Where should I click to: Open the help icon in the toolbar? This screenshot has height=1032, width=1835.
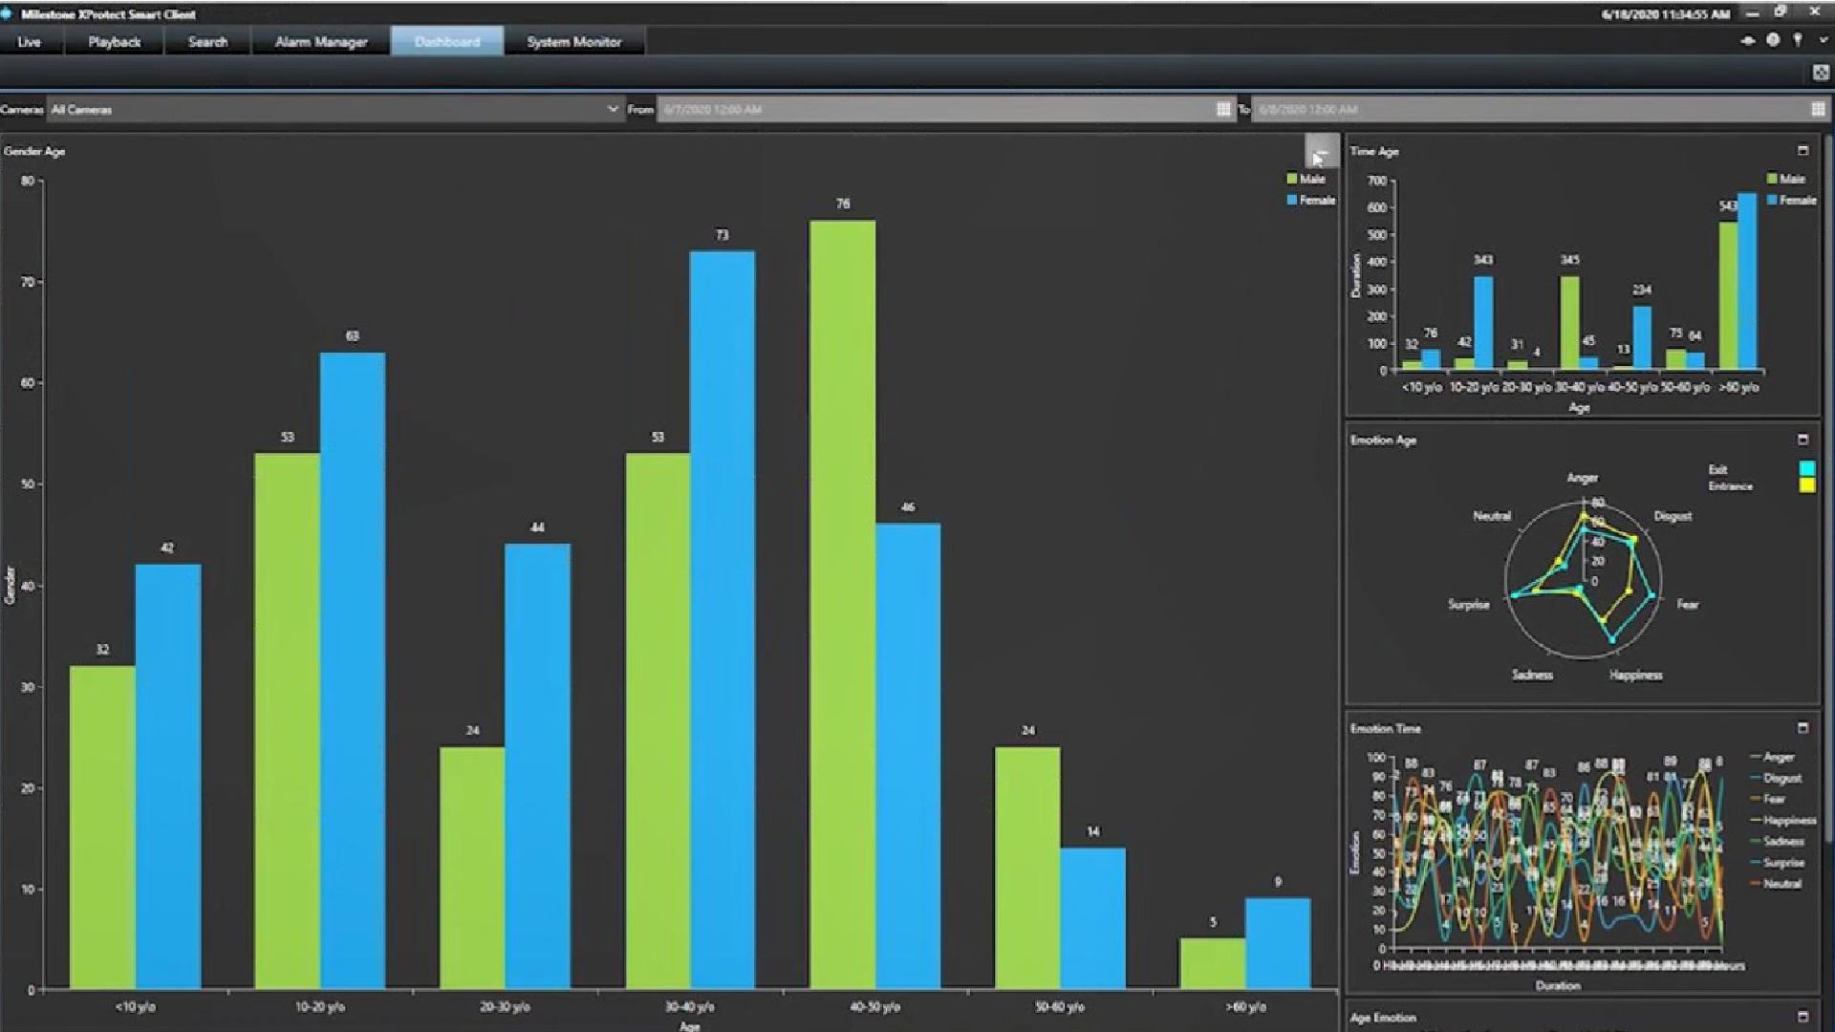coord(1773,40)
